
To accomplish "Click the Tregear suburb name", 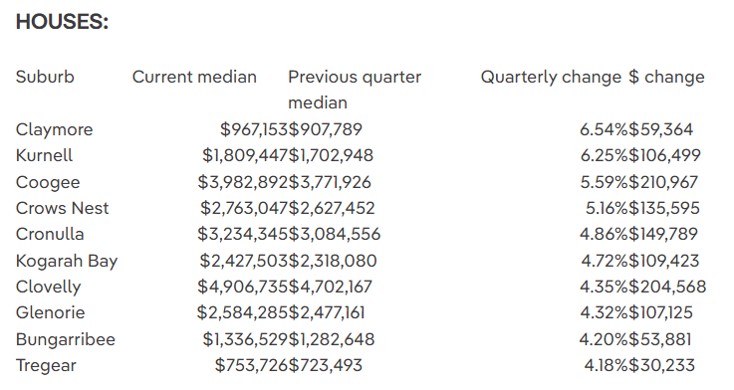I will (x=46, y=366).
